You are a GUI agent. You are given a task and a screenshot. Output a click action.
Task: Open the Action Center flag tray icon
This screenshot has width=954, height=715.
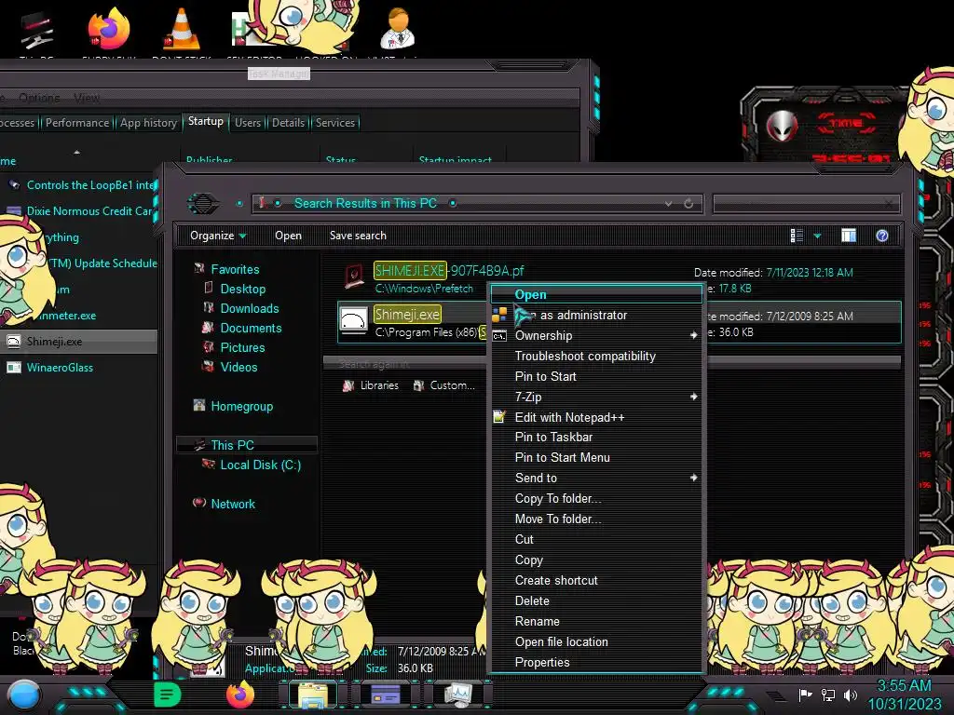[806, 695]
